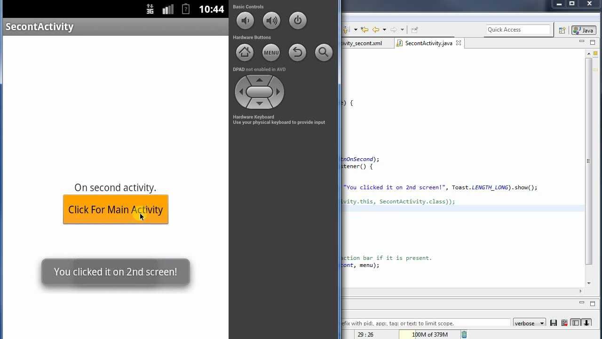The height and width of the screenshot is (339, 602).
Task: Click the cursor position 29 : 26
Action: pyautogui.click(x=365, y=335)
